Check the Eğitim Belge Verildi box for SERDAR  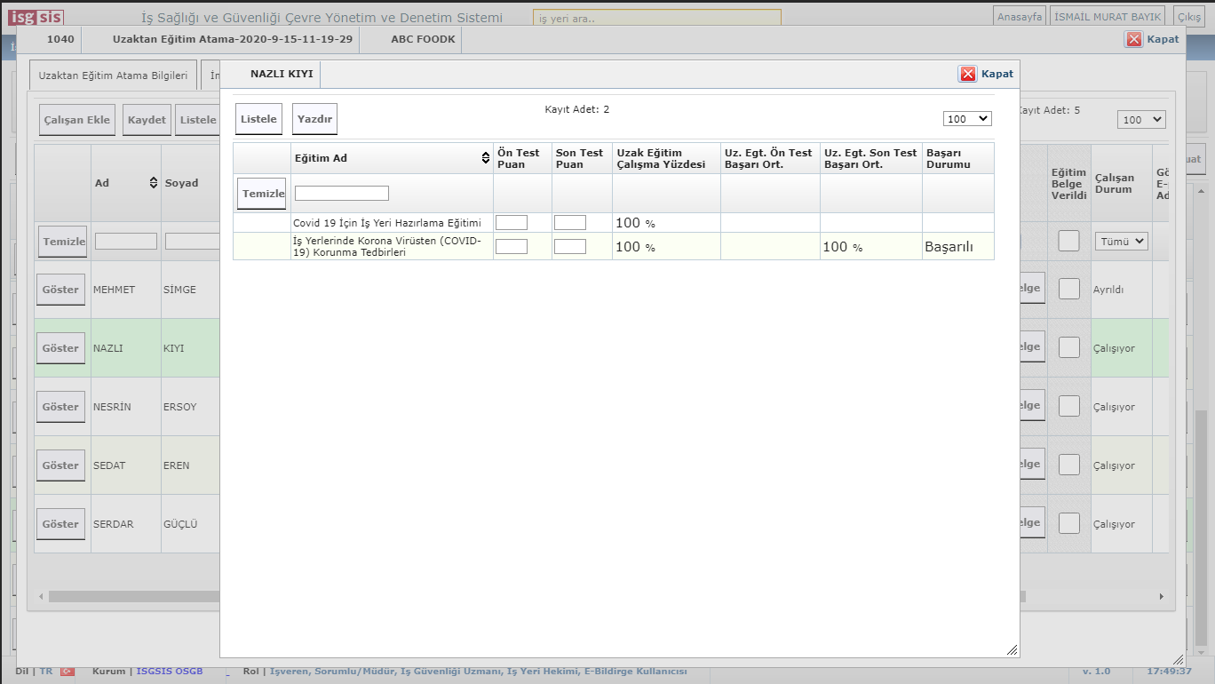1069,523
